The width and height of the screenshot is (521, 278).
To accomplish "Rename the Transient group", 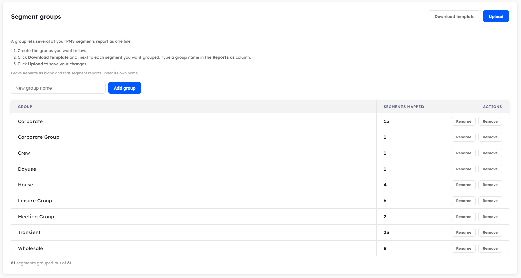I will point(463,232).
